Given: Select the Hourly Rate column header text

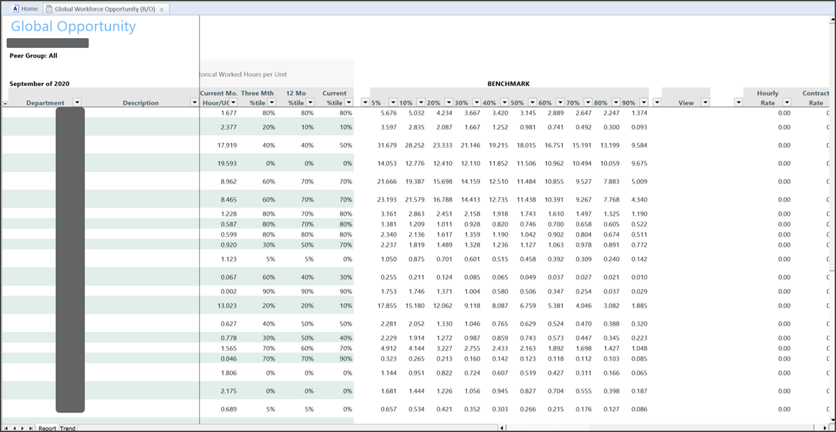Looking at the screenshot, I should (x=767, y=98).
